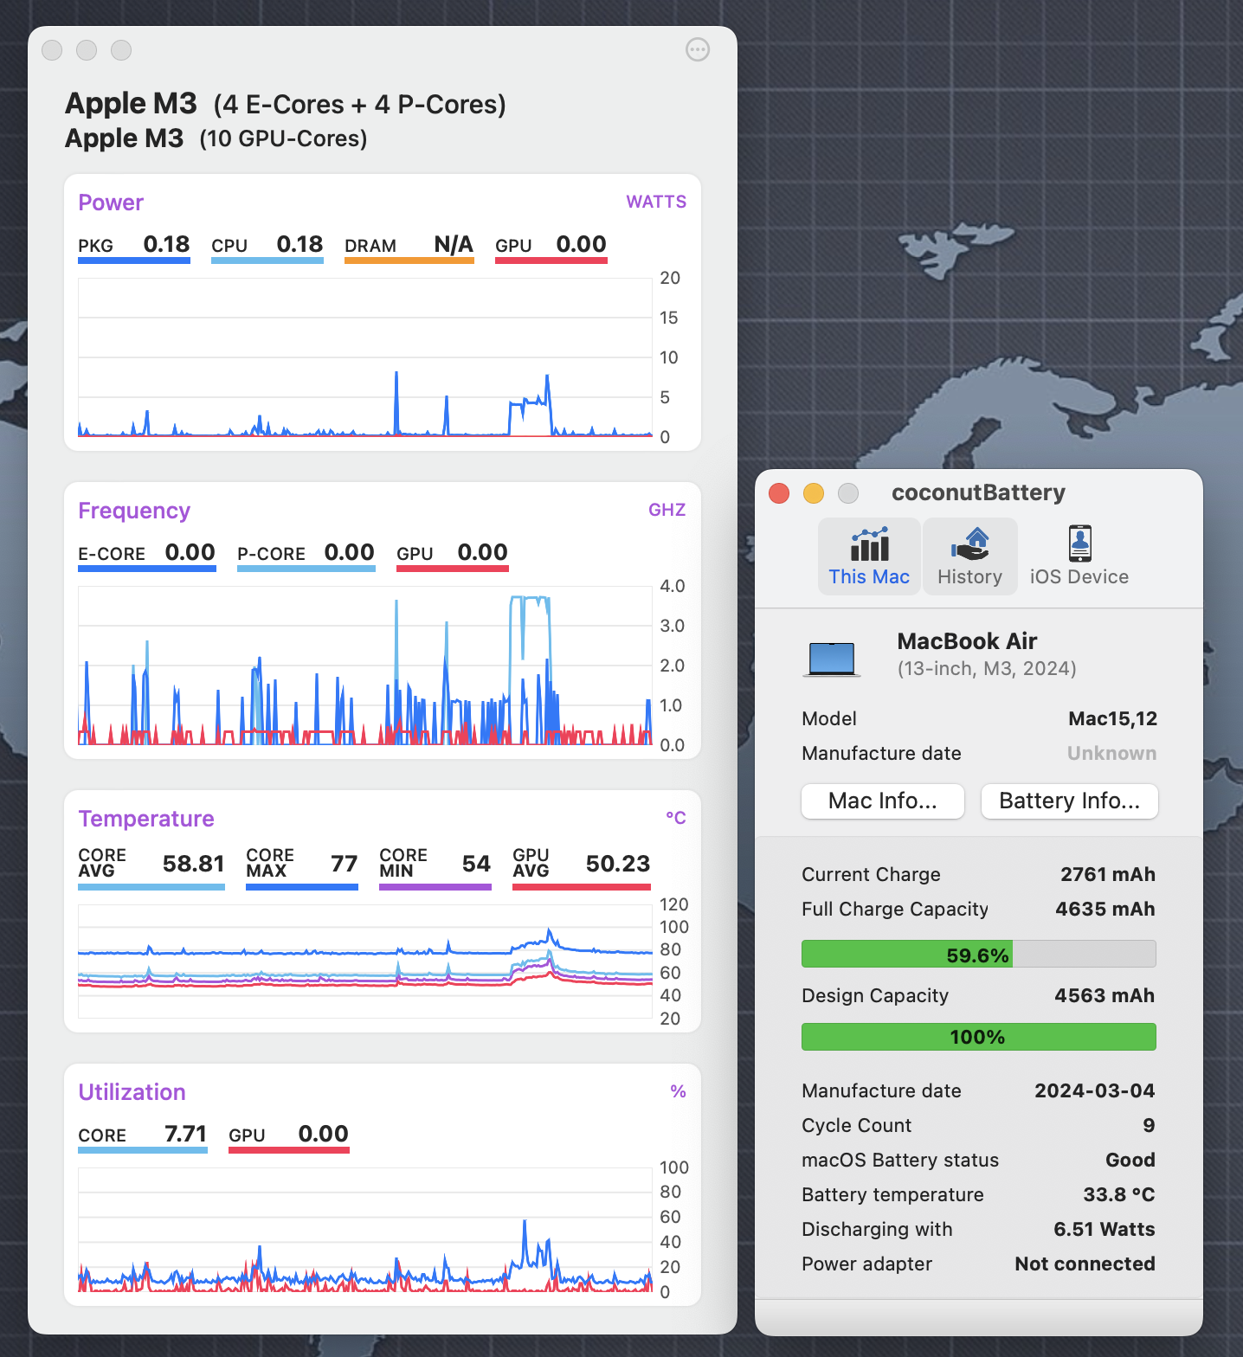Select the PKG 0.18 power reading
1243x1357 pixels.
(x=134, y=247)
